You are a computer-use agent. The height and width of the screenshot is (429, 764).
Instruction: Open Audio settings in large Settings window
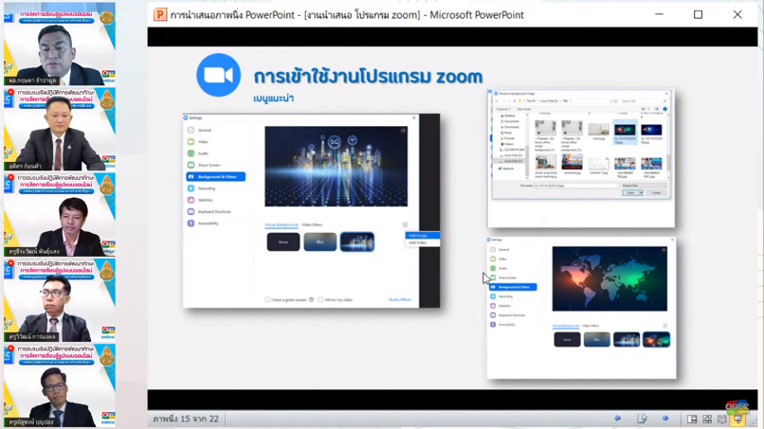(x=203, y=153)
